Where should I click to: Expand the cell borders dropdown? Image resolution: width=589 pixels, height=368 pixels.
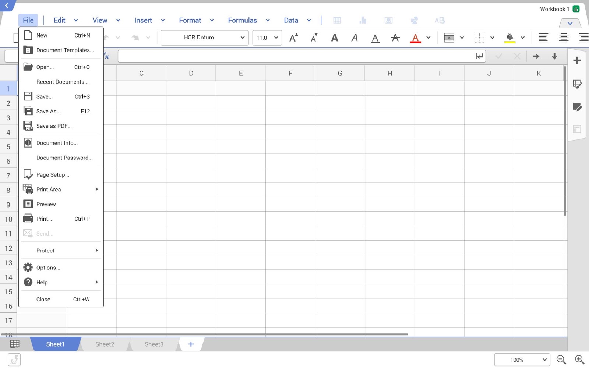(x=492, y=38)
